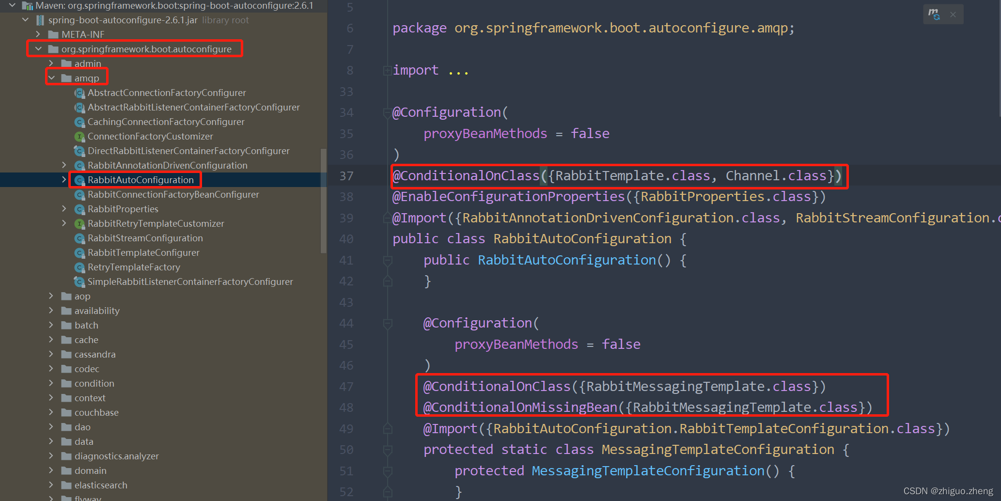The width and height of the screenshot is (1001, 501).
Task: Click SimpleRabbitListenerContainerFactoryConfigurer class icon
Action: (79, 282)
